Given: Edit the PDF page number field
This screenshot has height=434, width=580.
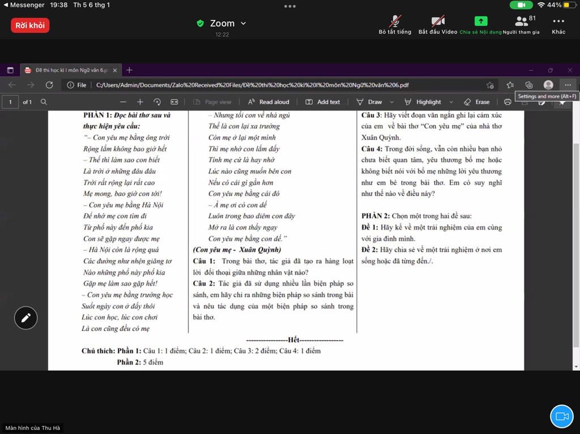Looking at the screenshot, I should [x=10, y=102].
